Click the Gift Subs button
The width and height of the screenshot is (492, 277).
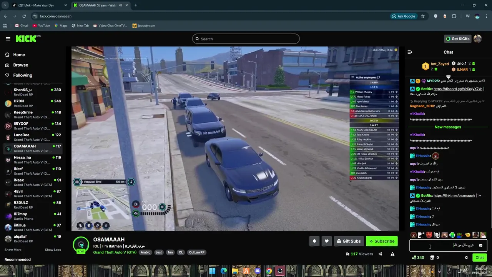pyautogui.click(x=349, y=241)
